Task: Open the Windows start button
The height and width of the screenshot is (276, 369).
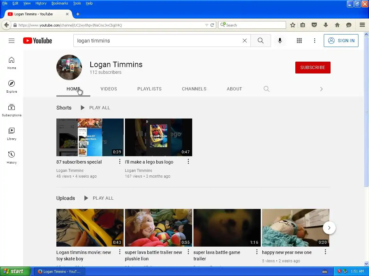Action: (15, 271)
